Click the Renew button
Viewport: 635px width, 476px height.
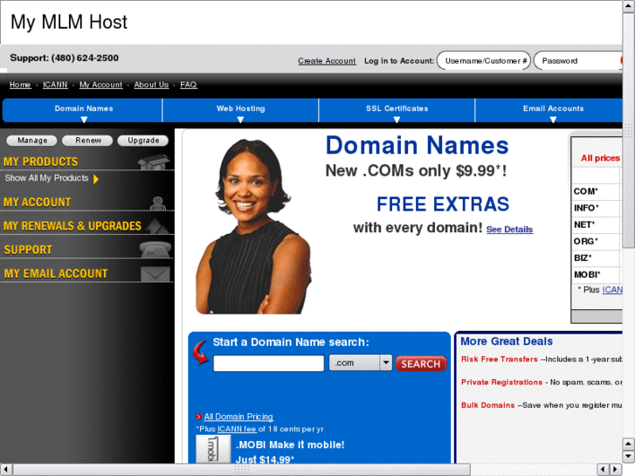click(x=87, y=140)
